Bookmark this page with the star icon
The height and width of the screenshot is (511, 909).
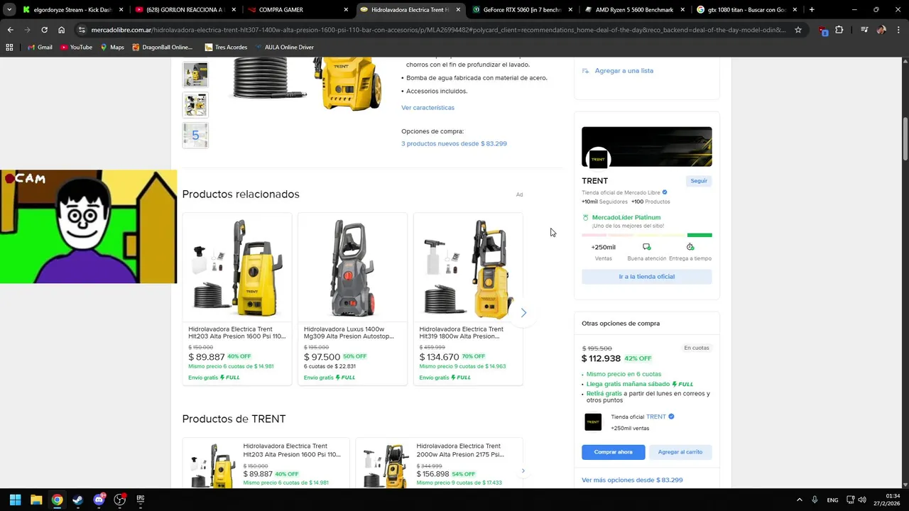pyautogui.click(x=798, y=30)
